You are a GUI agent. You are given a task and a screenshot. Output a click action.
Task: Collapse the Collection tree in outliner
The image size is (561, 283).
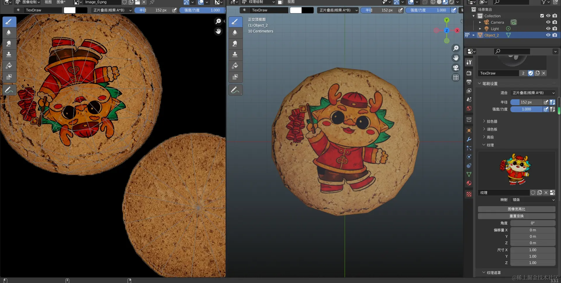[474, 16]
